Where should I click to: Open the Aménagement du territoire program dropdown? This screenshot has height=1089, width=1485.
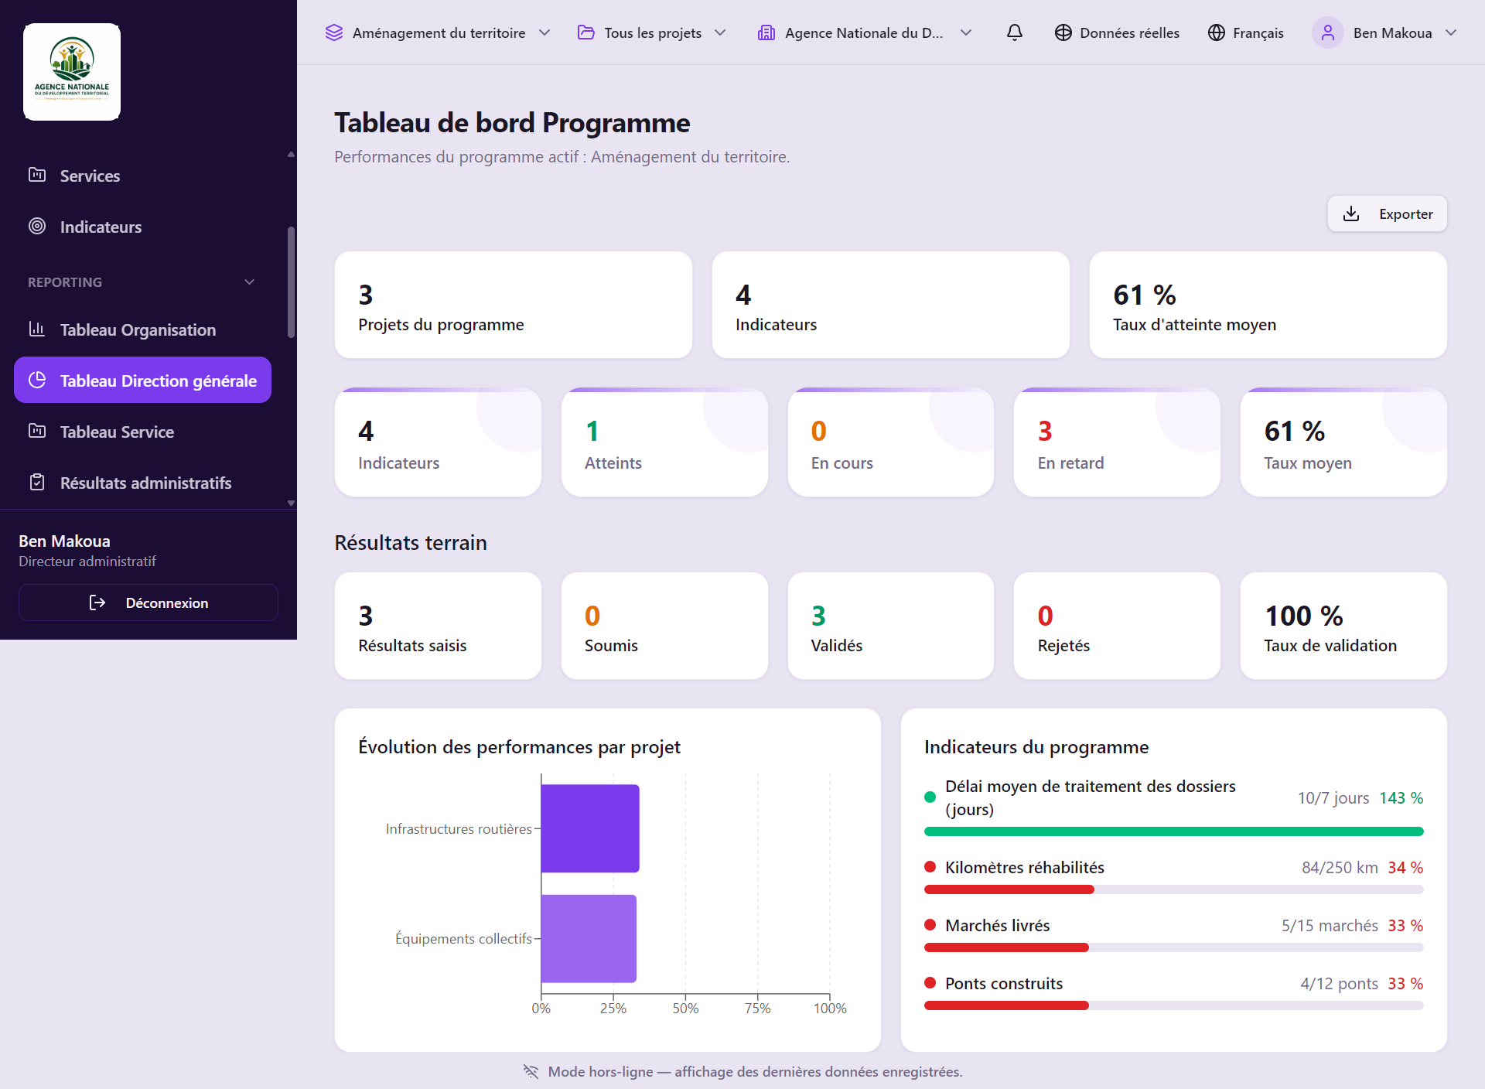click(438, 32)
